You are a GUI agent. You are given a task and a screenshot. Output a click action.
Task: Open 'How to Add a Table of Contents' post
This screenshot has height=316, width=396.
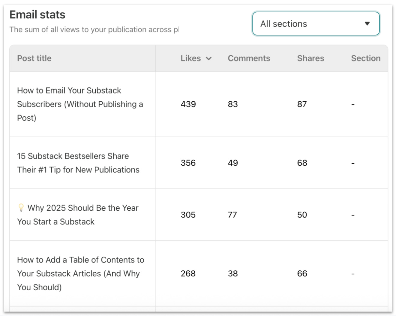pyautogui.click(x=81, y=273)
